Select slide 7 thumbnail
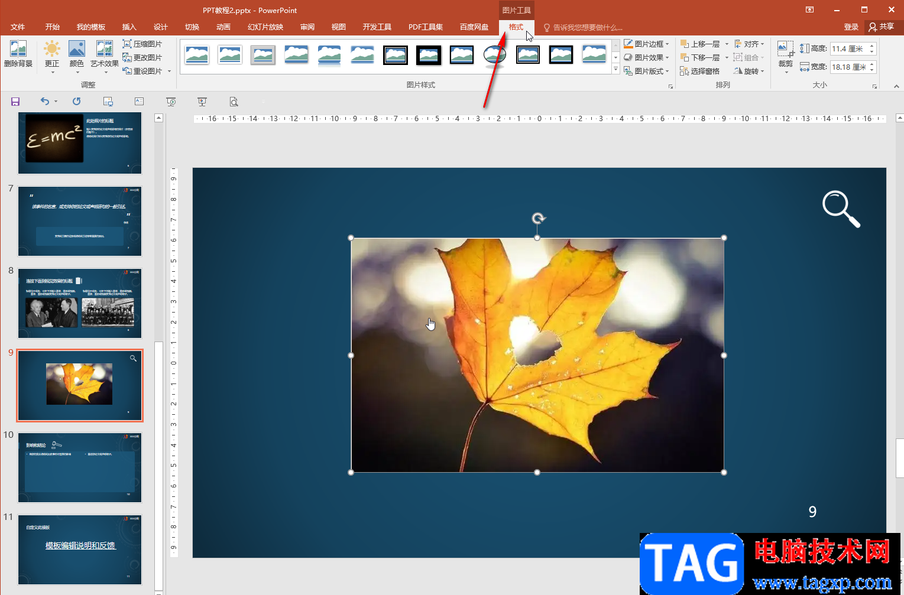Viewport: 904px width, 595px height. [x=80, y=221]
